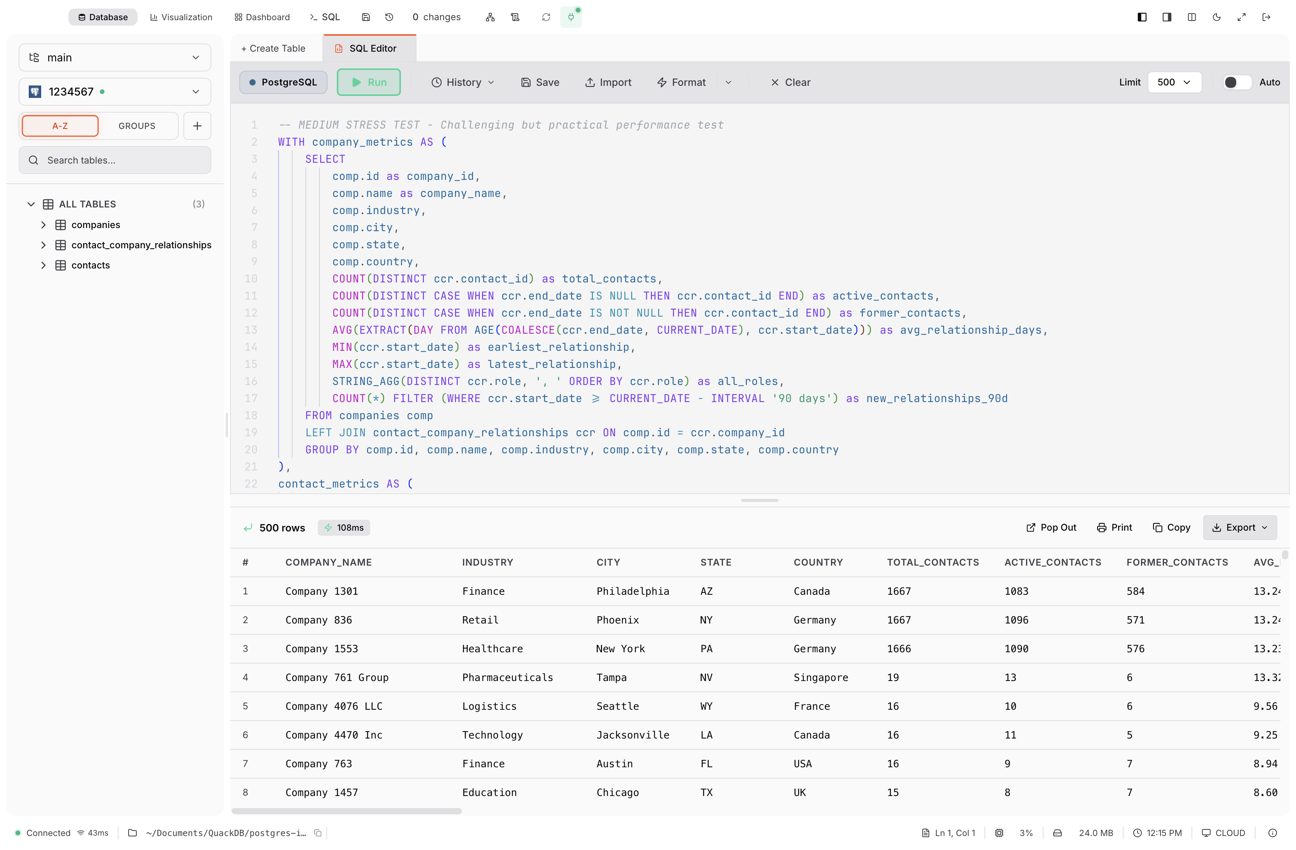Open the Export dropdown menu
This screenshot has width=1296, height=850.
click(1239, 527)
